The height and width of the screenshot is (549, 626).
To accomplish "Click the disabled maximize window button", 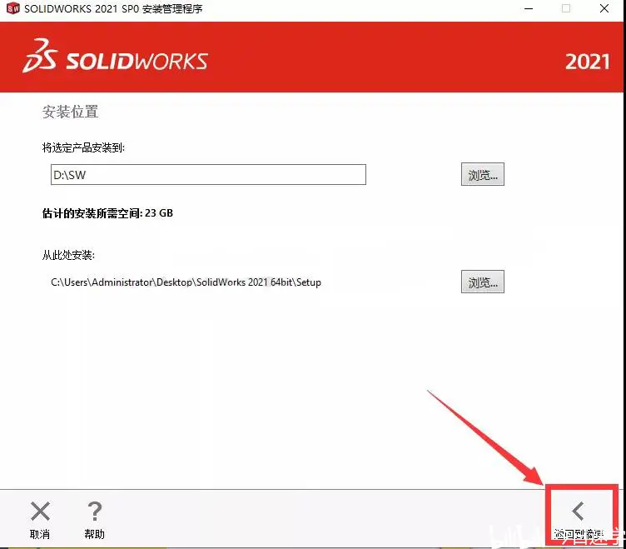I will coord(566,8).
